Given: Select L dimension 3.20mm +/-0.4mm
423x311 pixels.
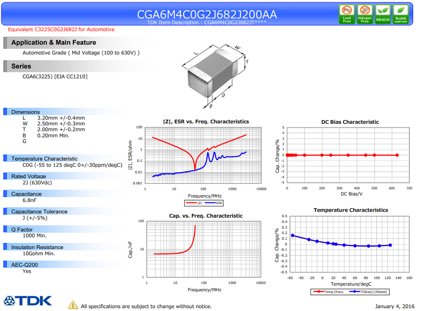Looking at the screenshot, I should [x=54, y=118].
